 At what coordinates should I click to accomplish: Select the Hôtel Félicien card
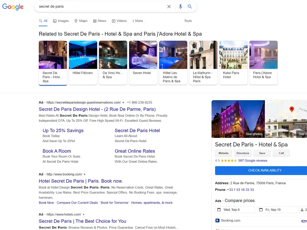83,63
